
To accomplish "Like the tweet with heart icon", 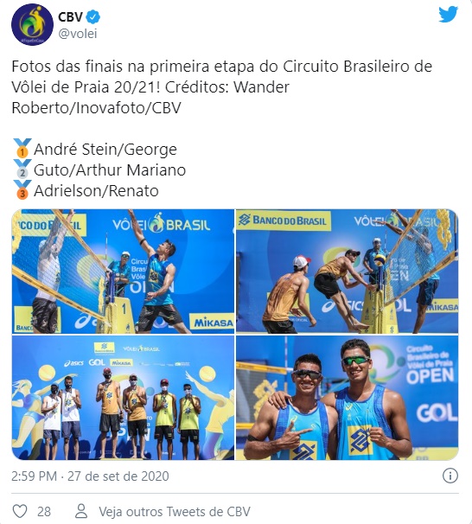I will (20, 511).
